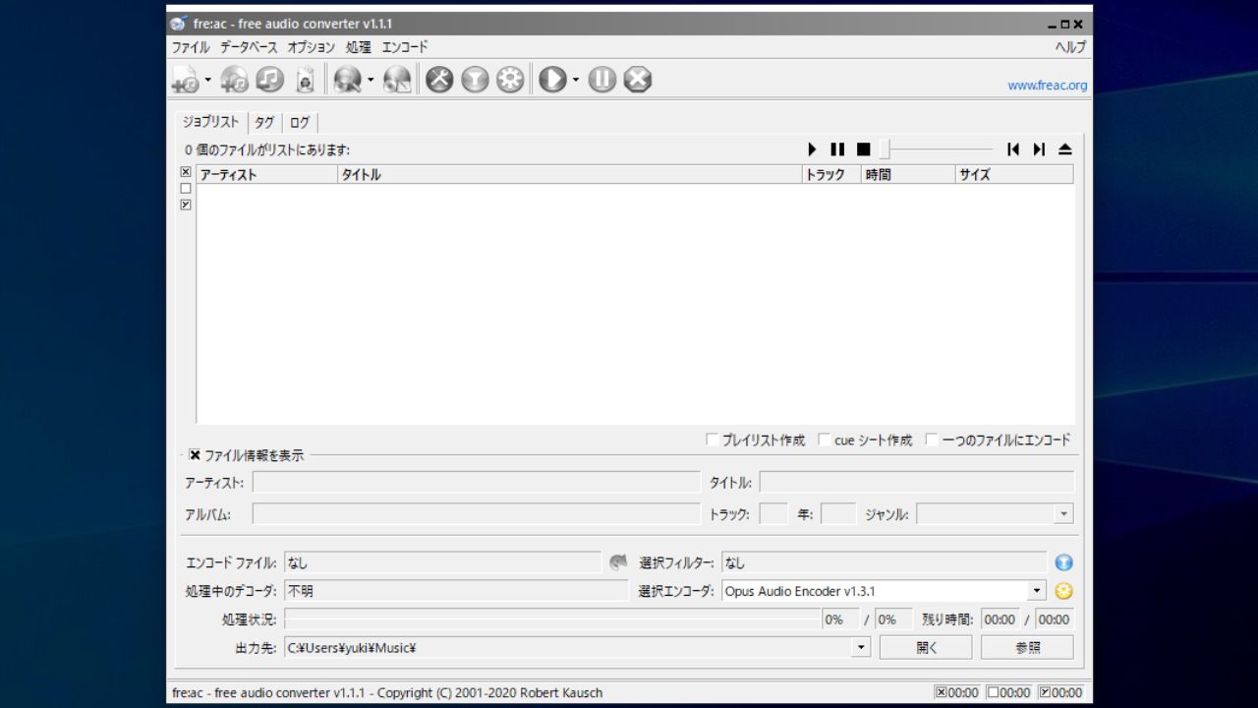Click the yellow encoder settings icon
This screenshot has height=708, width=1258.
[x=1063, y=591]
